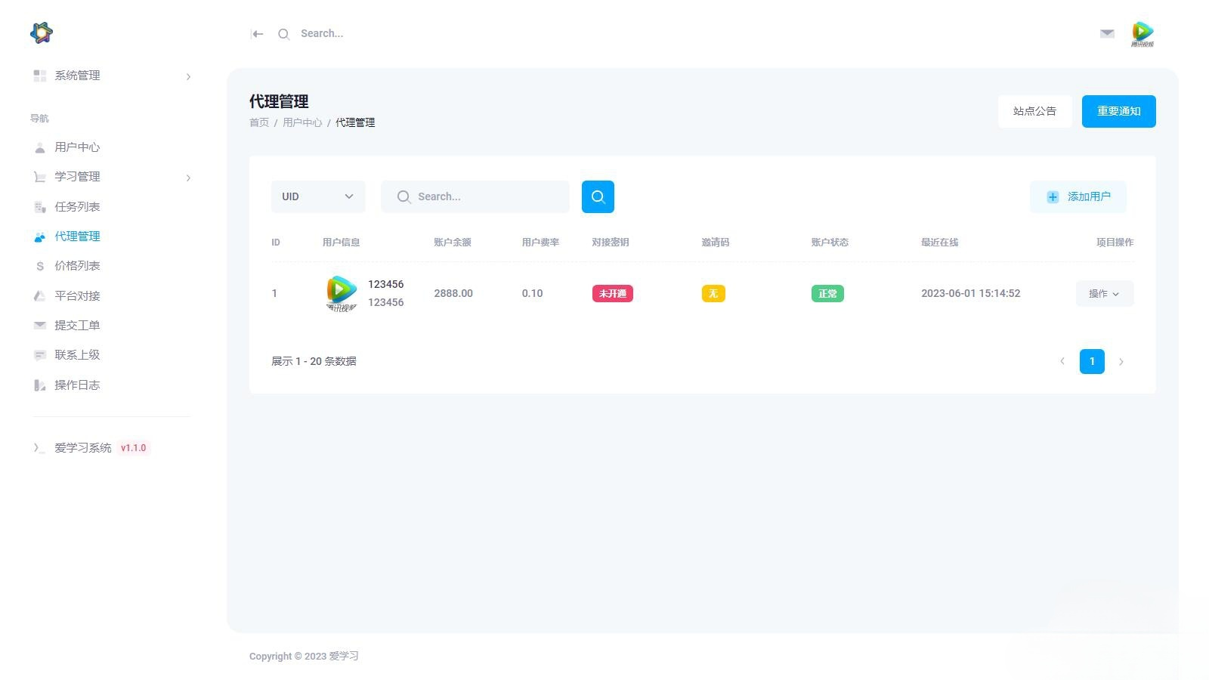Click the 用户中心 breadcrumb link
Image resolution: width=1209 pixels, height=680 pixels.
(302, 122)
